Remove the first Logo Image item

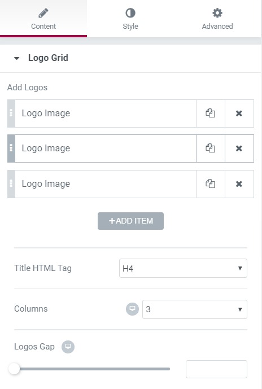pos(239,113)
